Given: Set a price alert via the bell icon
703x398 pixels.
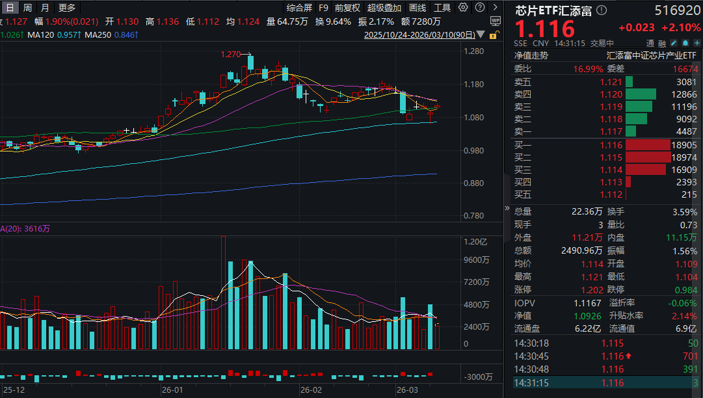Looking at the screenshot, I should (x=684, y=43).
